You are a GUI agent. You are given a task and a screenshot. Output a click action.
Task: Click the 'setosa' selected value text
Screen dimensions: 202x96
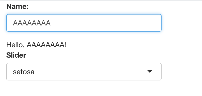pos(24,72)
